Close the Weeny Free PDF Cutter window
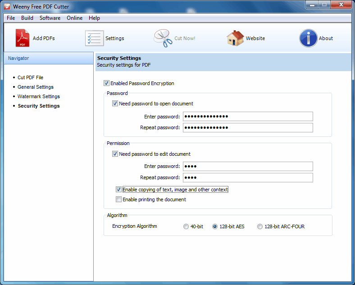This screenshot has width=355, height=285. click(341, 5)
